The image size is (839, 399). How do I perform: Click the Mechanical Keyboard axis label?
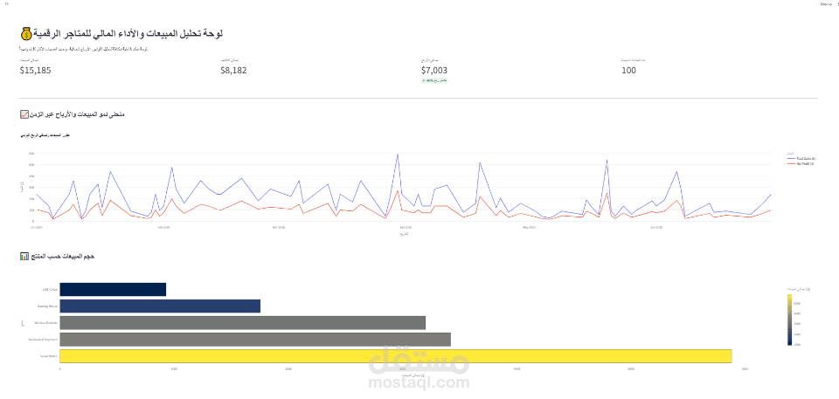pyautogui.click(x=43, y=340)
